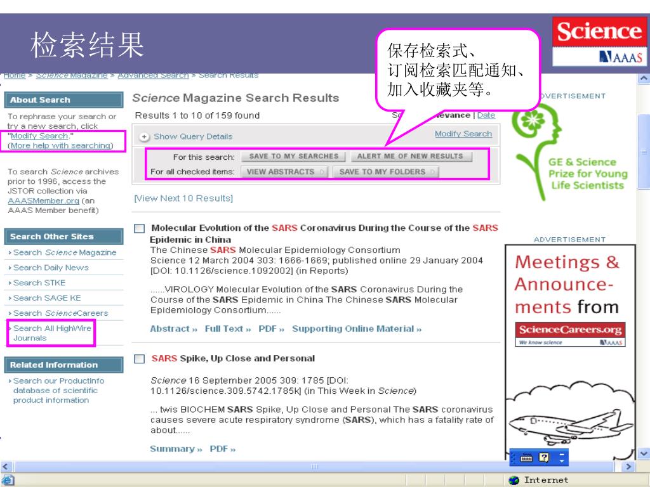Open Full Text link of first result

point(228,328)
